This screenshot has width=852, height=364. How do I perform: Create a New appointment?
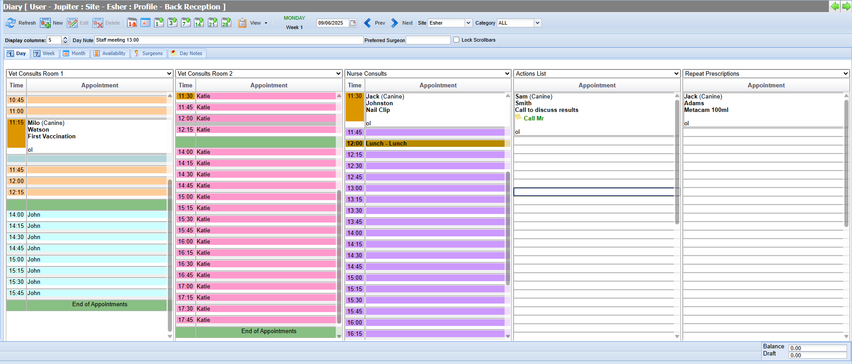click(x=45, y=23)
